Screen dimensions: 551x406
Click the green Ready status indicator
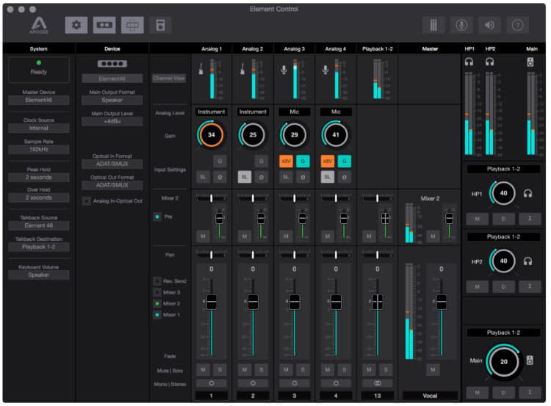click(x=39, y=62)
